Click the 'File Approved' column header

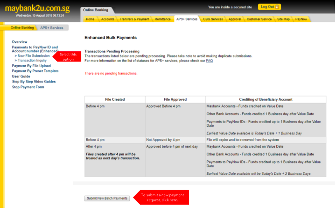click(175, 99)
